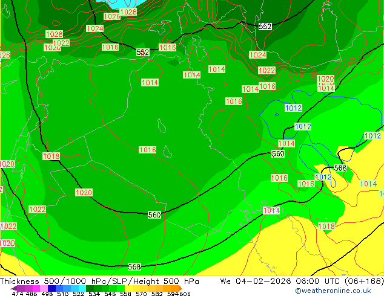This screenshot has height=296, width=384.
Task: Click the legend value '534'
Action: coord(94,294)
